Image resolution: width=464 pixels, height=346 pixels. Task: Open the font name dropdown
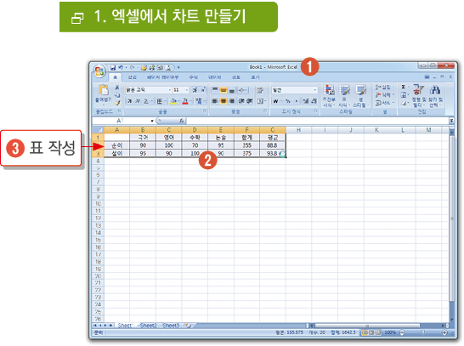point(170,90)
